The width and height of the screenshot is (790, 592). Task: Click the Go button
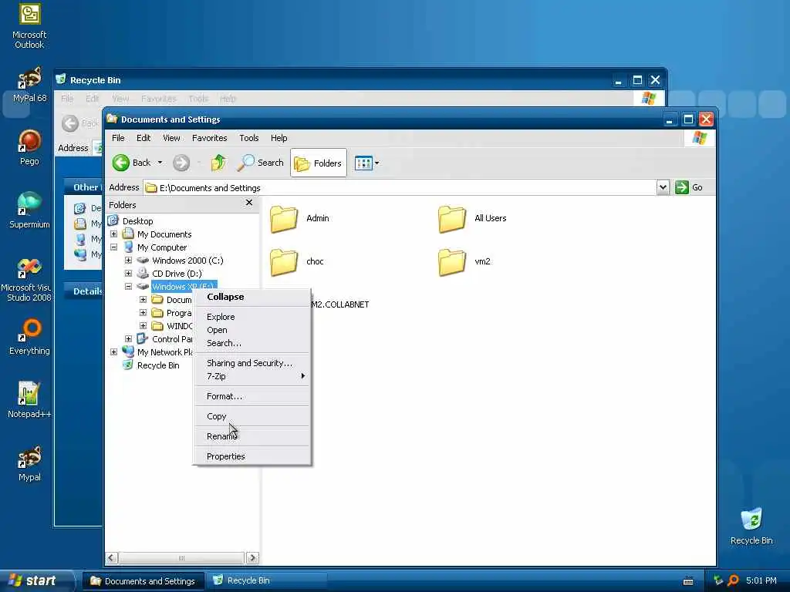coord(689,187)
